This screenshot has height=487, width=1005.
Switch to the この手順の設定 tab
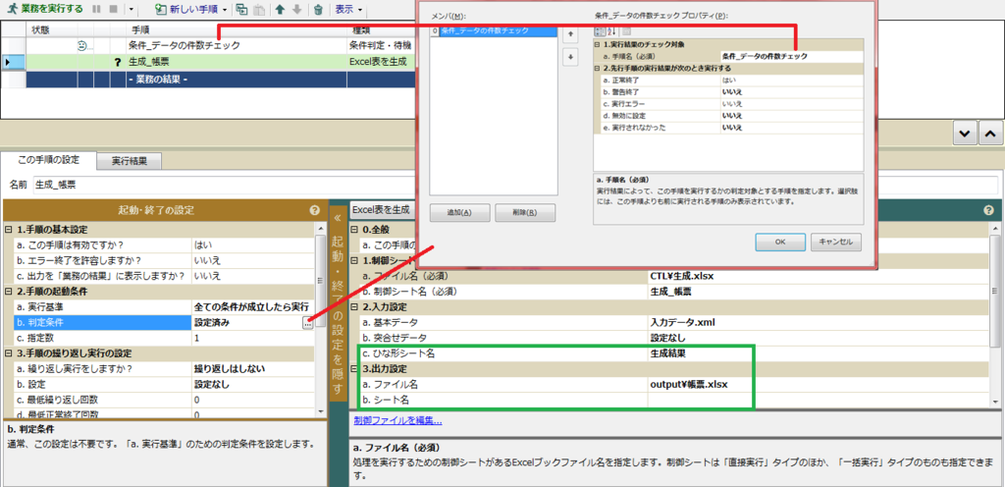[x=49, y=161]
